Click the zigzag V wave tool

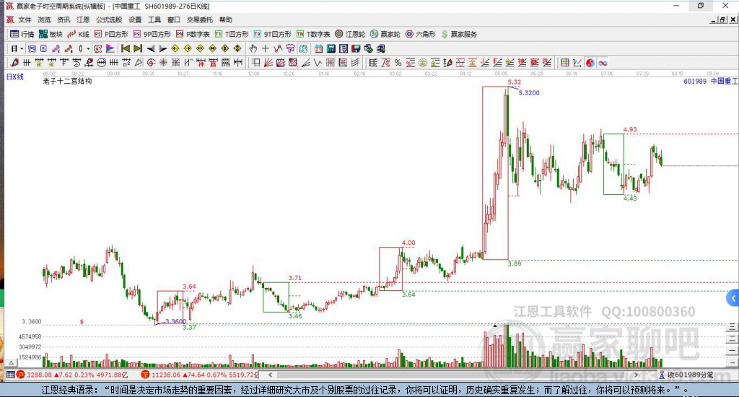318,63
